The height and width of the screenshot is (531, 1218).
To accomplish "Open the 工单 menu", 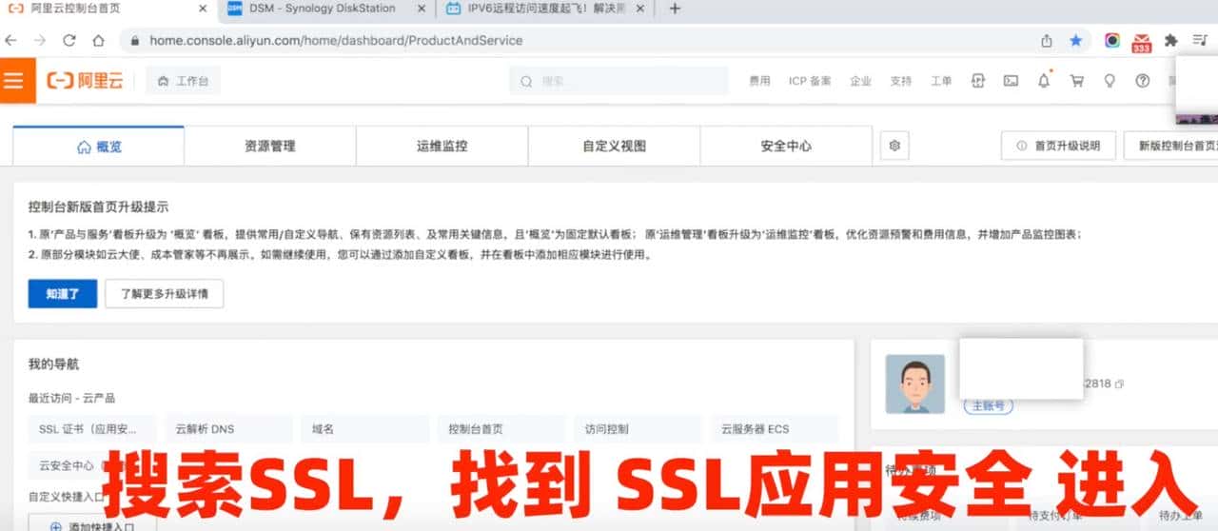I will point(940,81).
